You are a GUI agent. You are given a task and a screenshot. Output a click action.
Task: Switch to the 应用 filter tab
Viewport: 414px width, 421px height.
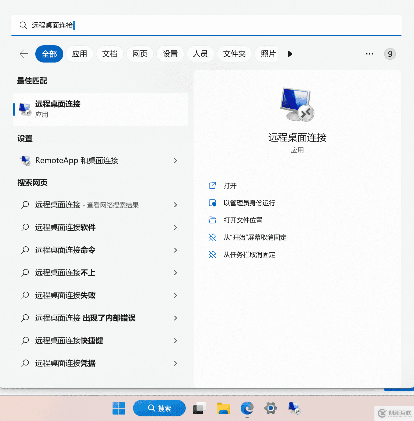click(x=79, y=54)
